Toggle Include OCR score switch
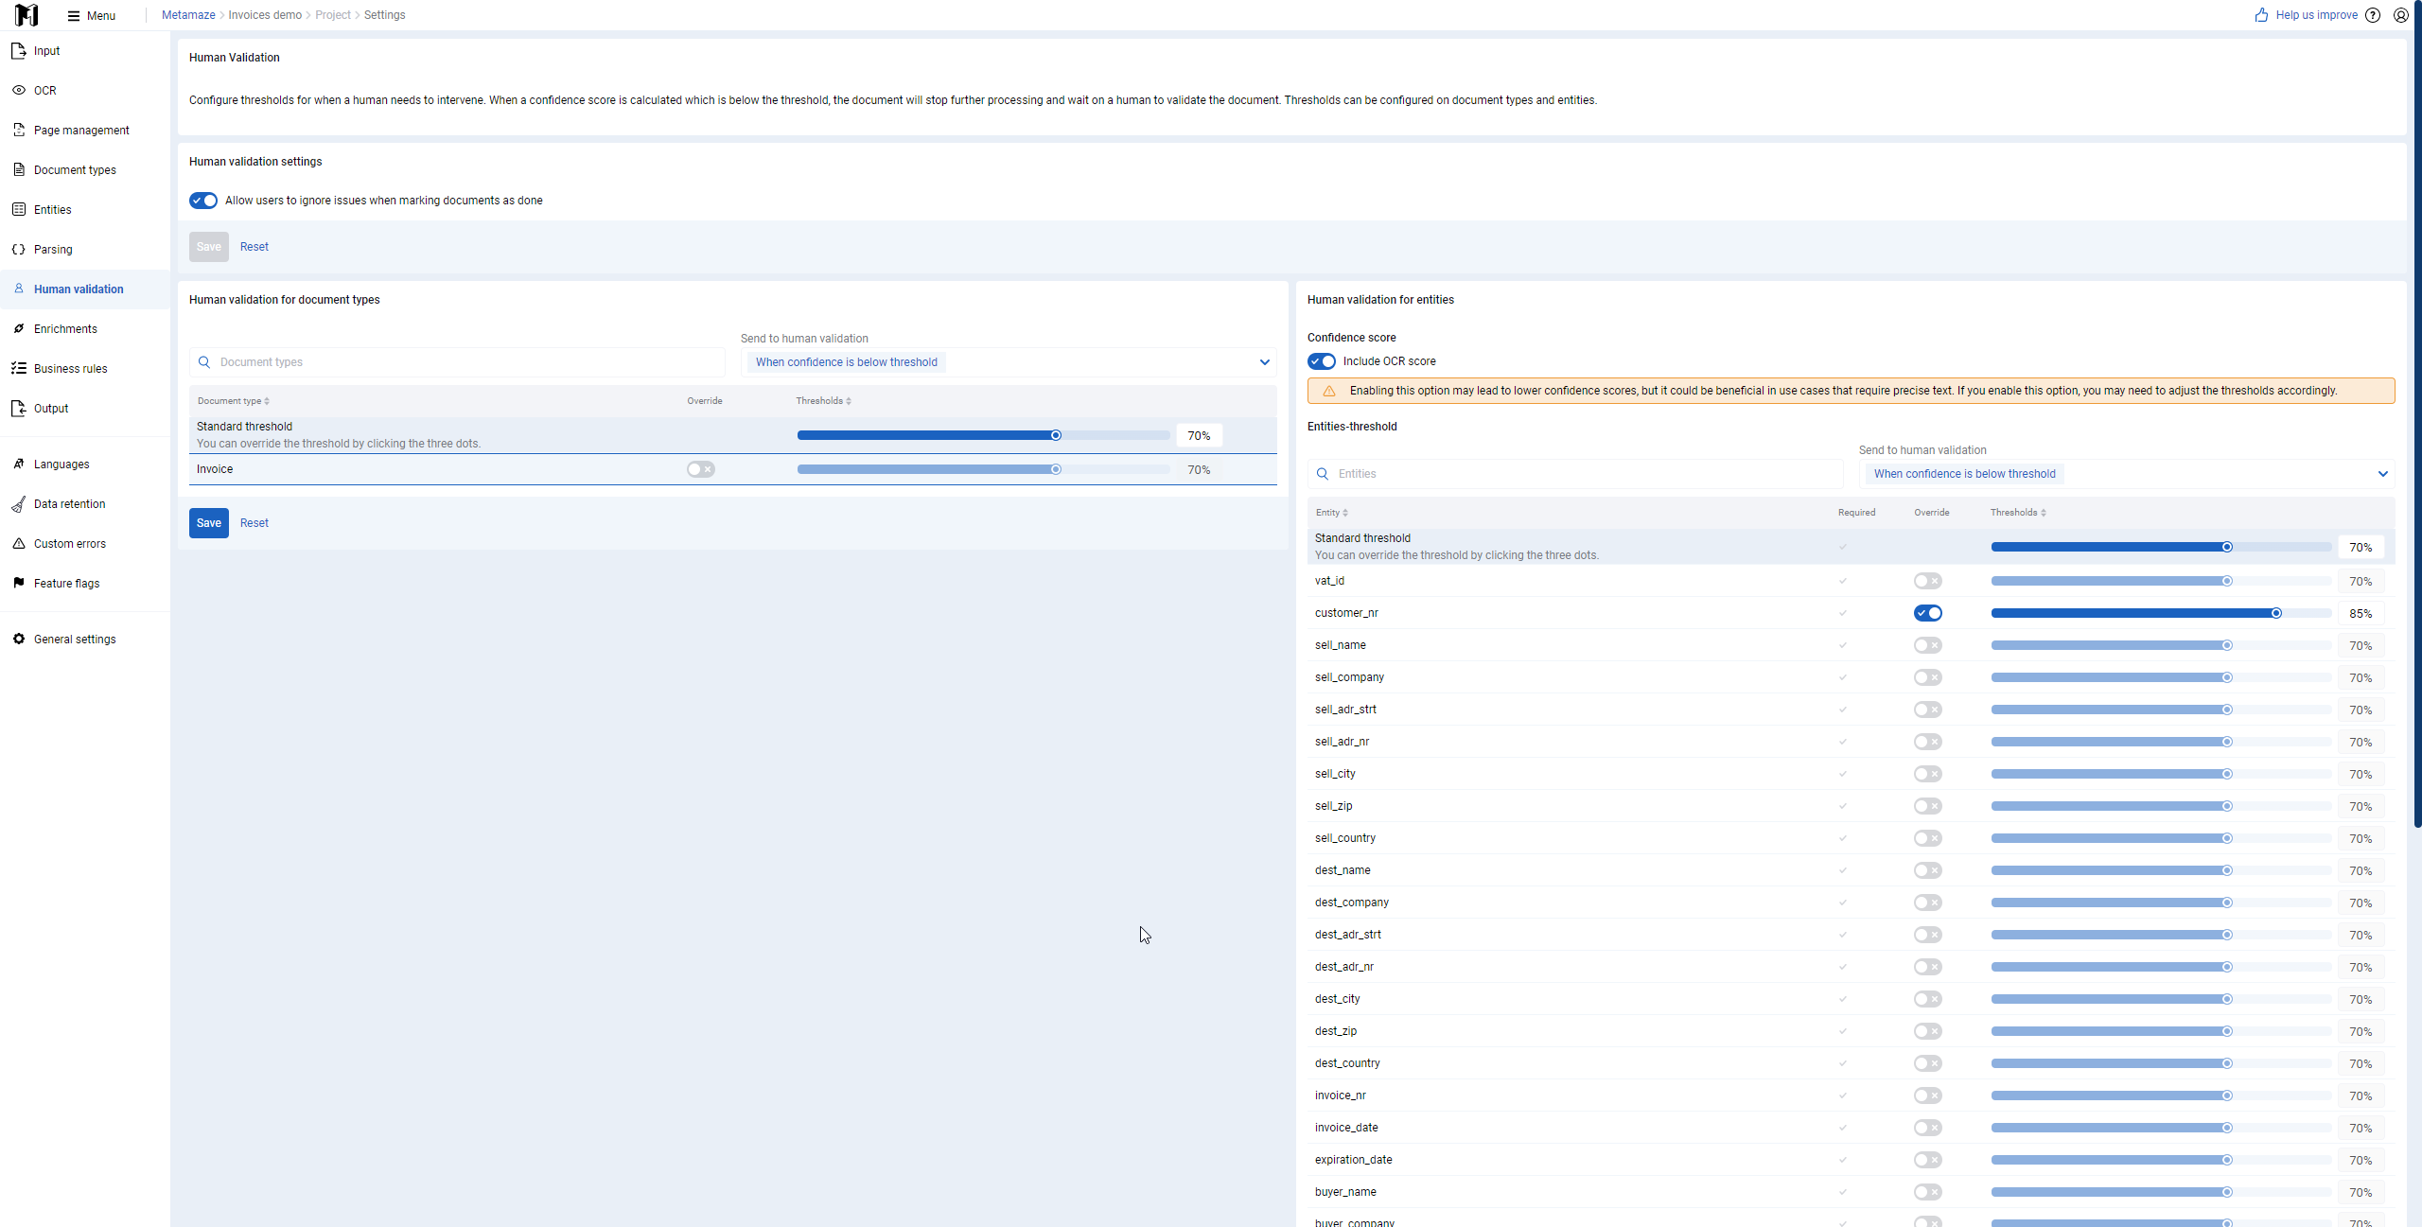This screenshot has width=2422, height=1227. 1322,361
